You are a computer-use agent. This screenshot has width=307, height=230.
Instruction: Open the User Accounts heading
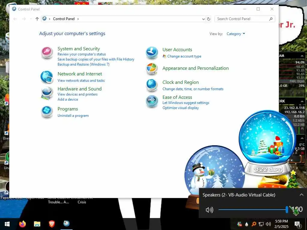tap(177, 50)
